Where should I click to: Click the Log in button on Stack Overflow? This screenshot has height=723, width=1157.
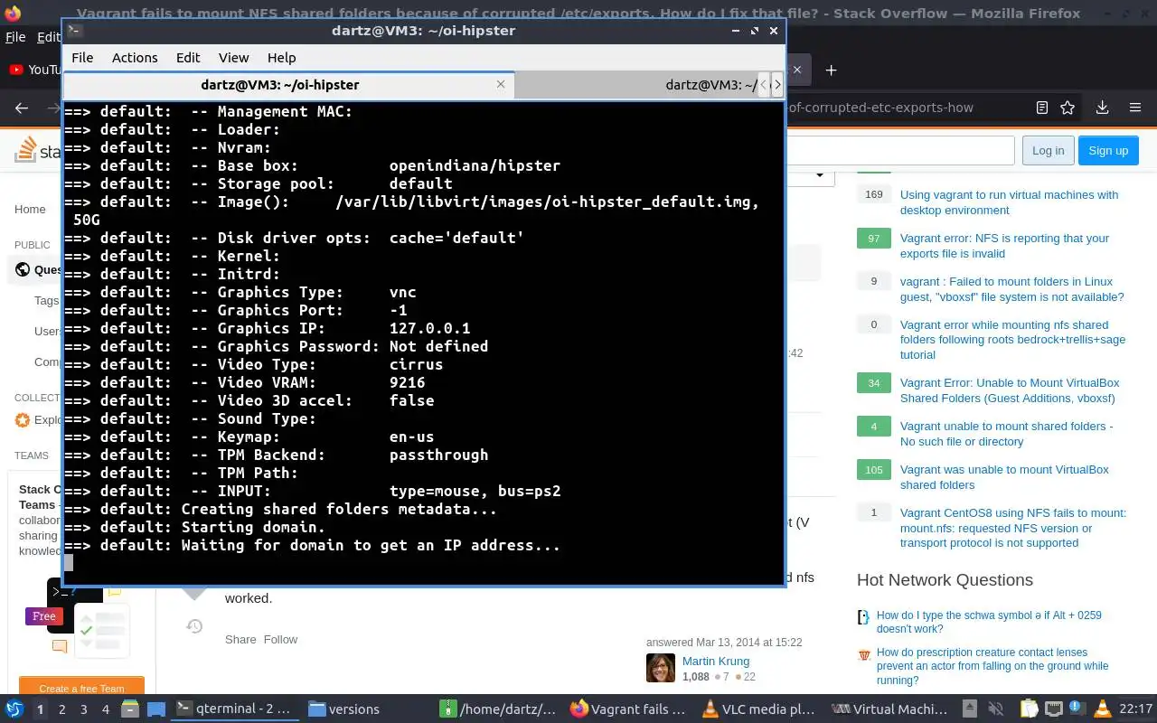1048,151
